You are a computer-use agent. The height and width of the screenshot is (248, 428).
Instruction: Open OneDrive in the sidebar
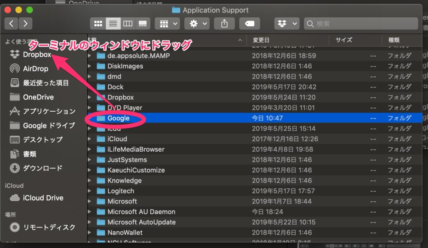point(31,97)
